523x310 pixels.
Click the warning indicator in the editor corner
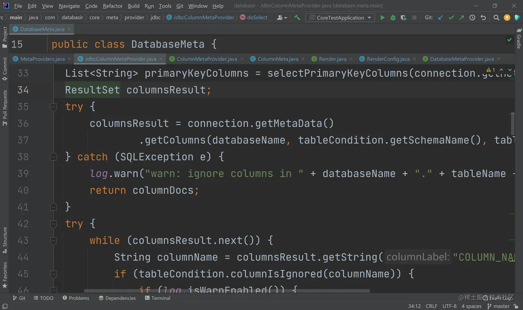click(490, 70)
